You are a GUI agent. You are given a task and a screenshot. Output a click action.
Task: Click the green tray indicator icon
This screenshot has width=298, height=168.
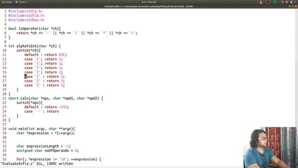click(x=275, y=2)
